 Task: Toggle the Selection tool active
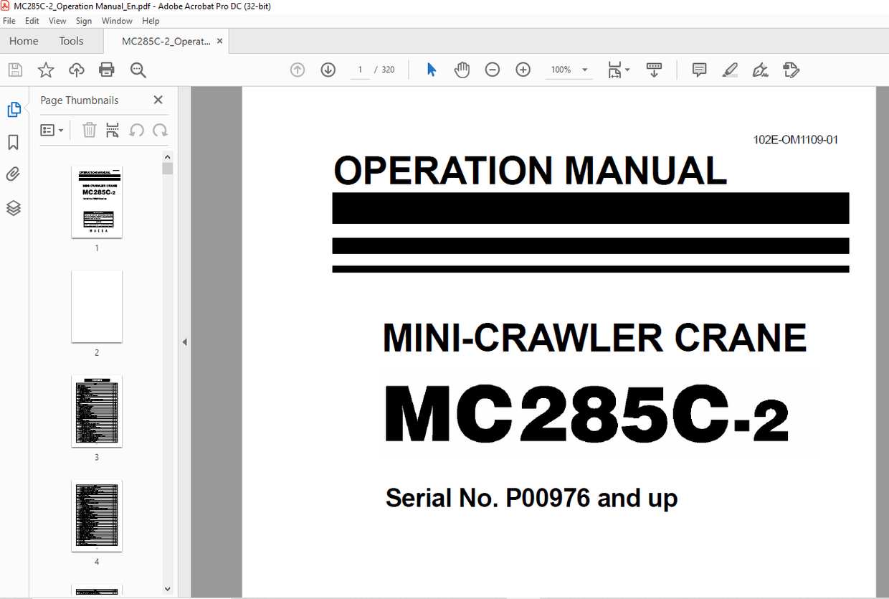[x=431, y=69]
